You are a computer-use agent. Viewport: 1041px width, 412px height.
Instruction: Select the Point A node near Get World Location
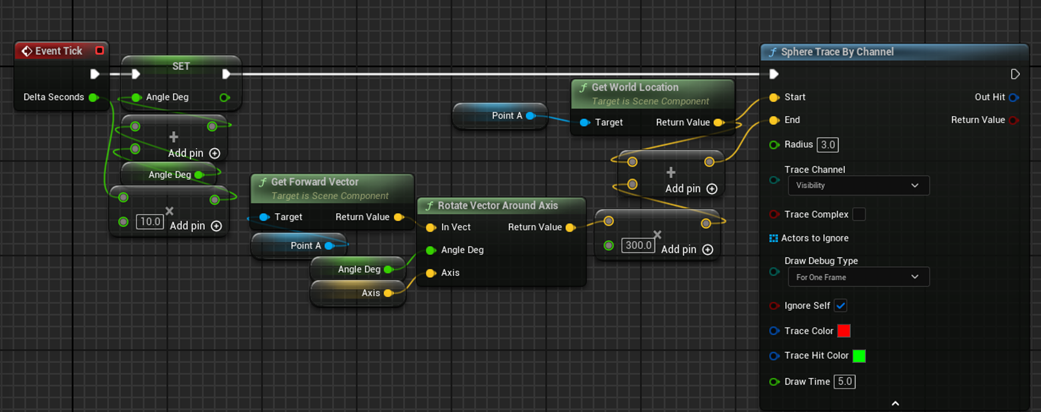[500, 116]
